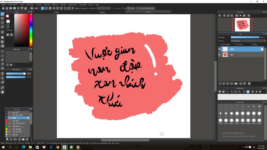
Task: Add new folder in layer panel
Action: click(x=236, y=84)
